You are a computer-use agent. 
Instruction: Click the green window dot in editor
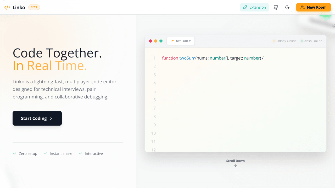pyautogui.click(x=161, y=41)
